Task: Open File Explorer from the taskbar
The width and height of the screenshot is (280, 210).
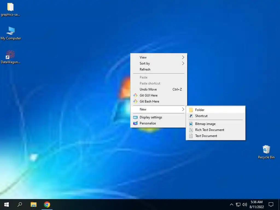Action: coord(33,205)
